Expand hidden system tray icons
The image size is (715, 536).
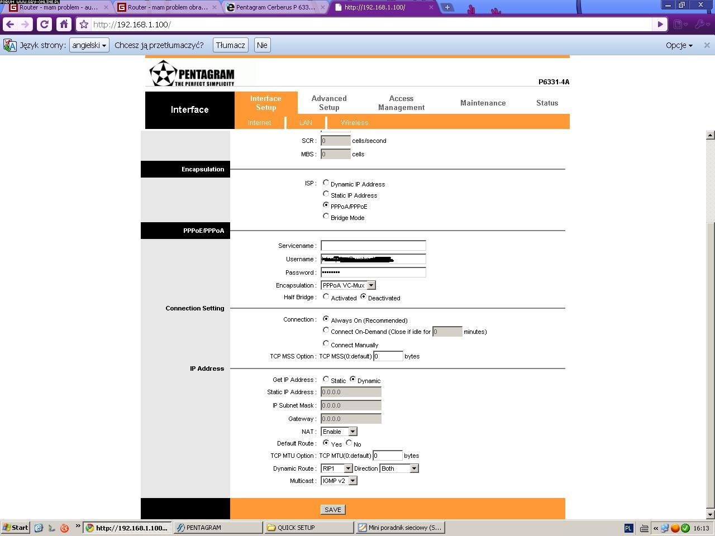click(x=656, y=528)
